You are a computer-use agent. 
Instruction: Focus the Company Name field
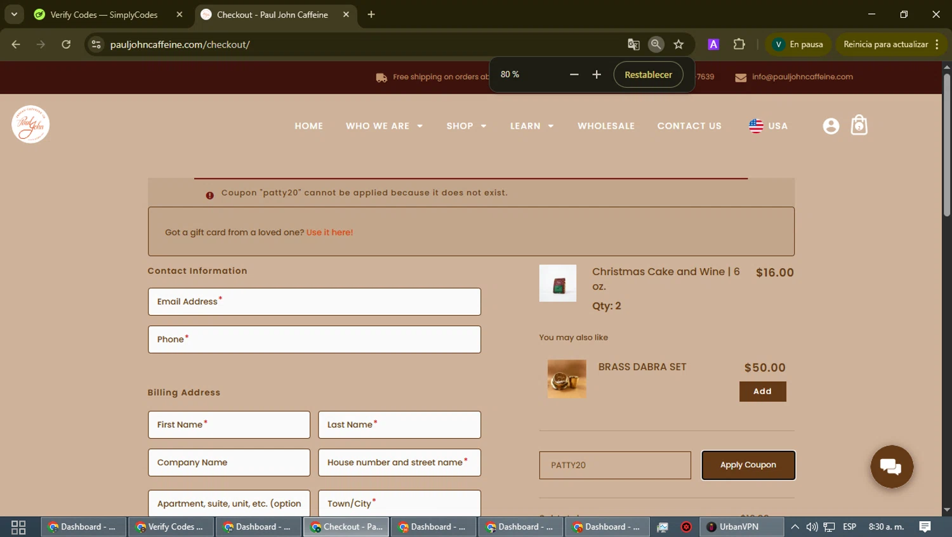pos(229,463)
